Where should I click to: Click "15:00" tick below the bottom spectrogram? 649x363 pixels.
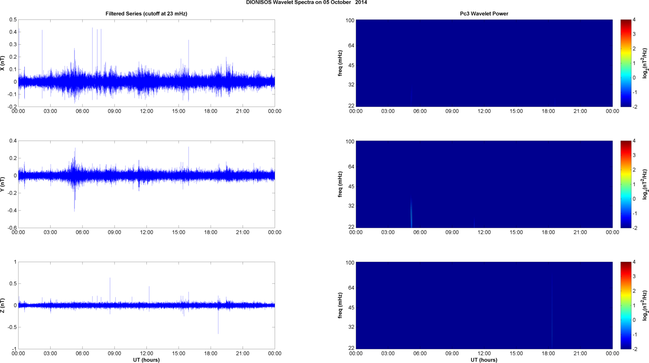click(516, 354)
